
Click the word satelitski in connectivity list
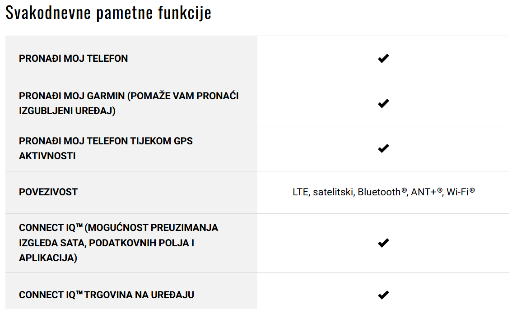(x=333, y=192)
